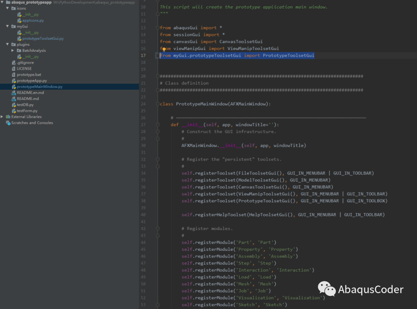Click the LICENSE file icon

pos(14,69)
